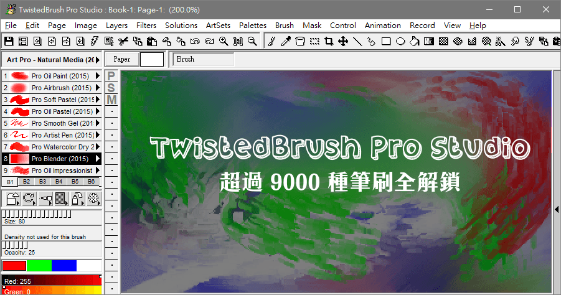Expand arrow next to Pro Airbrush (2015)
The height and width of the screenshot is (295, 561).
(98, 88)
